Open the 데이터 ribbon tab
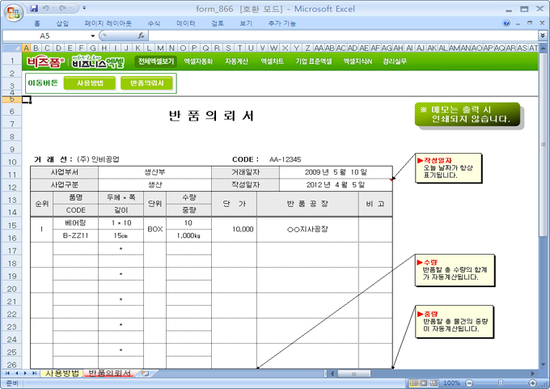 [x=185, y=23]
